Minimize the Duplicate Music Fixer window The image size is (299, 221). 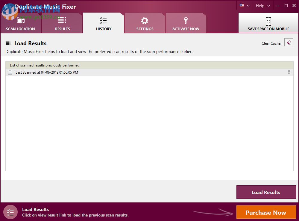point(278,6)
